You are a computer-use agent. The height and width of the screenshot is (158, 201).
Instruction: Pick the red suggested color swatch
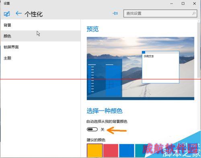pos(111,150)
